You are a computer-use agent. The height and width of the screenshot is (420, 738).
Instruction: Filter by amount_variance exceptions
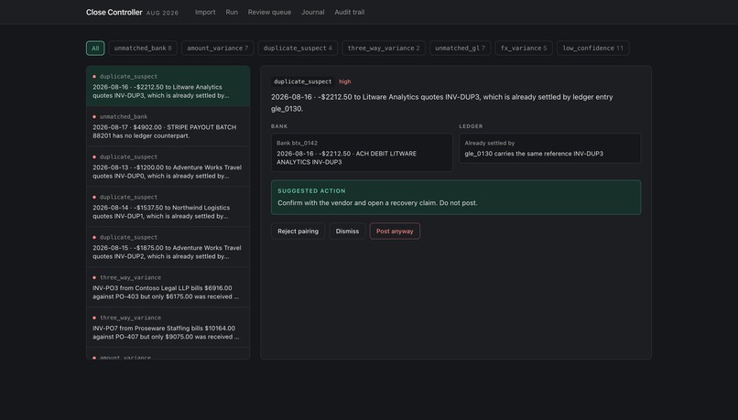tap(217, 48)
